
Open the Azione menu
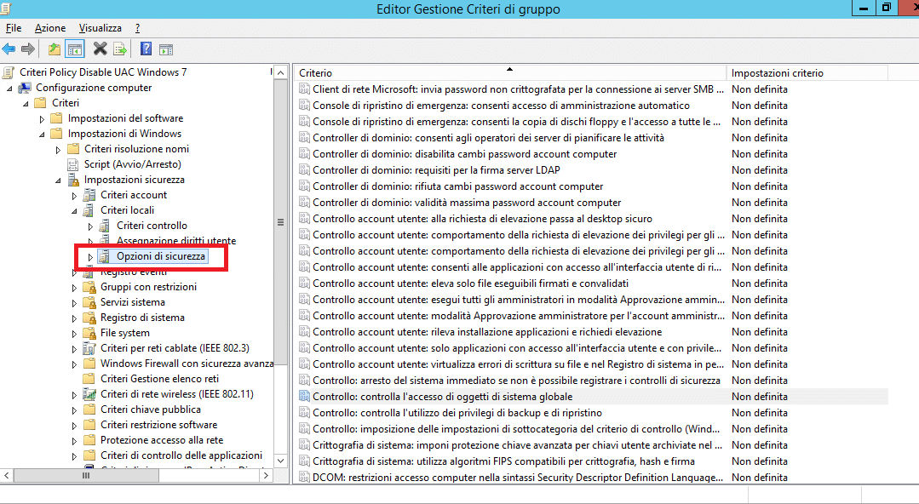click(49, 28)
